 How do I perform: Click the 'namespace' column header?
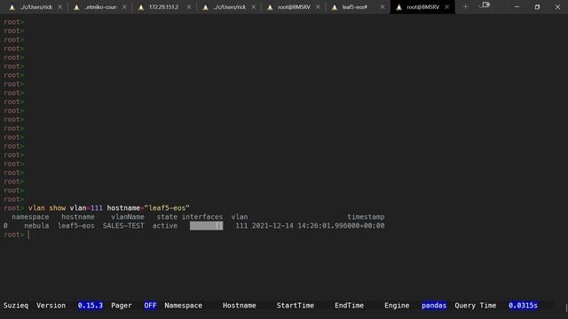tap(30, 217)
